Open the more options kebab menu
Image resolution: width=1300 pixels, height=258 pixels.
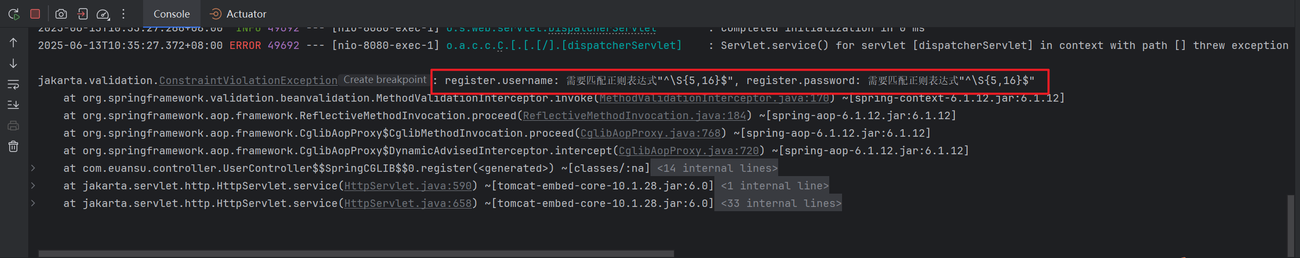[123, 14]
